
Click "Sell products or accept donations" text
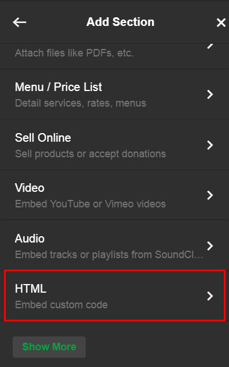(90, 154)
